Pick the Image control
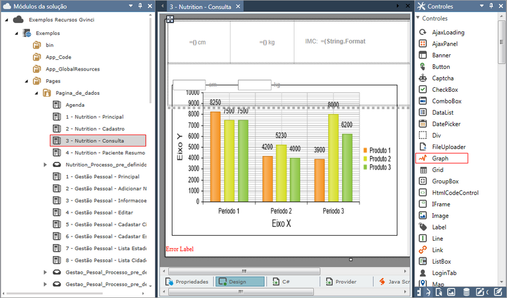The height and width of the screenshot is (298, 507). click(434, 216)
